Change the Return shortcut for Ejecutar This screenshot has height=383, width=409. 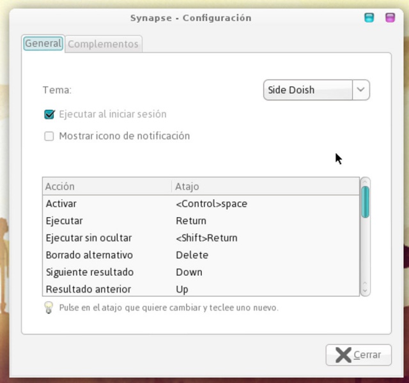(191, 221)
